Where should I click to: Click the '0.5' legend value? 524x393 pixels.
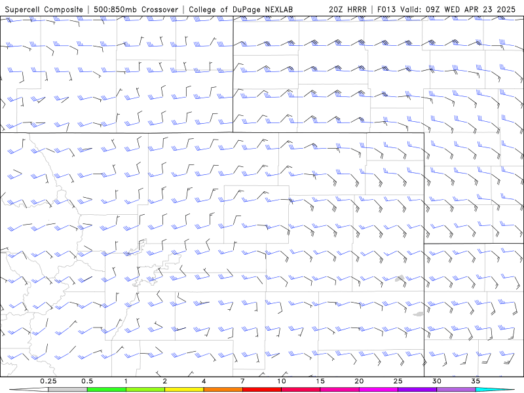click(87, 381)
